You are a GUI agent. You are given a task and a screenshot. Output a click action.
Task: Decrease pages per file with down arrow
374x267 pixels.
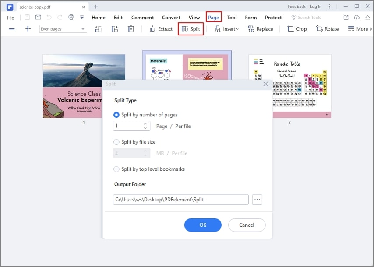[x=145, y=128]
